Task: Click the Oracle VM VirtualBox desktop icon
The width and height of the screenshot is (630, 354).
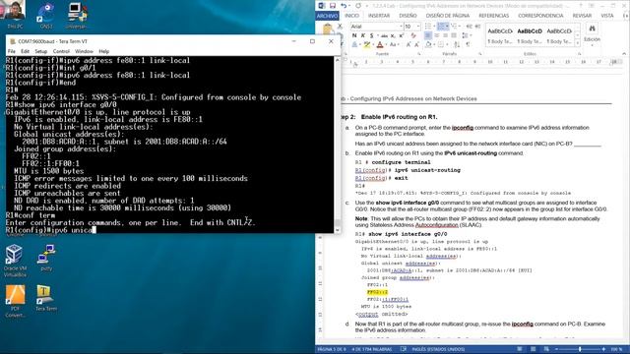Action: pyautogui.click(x=15, y=255)
